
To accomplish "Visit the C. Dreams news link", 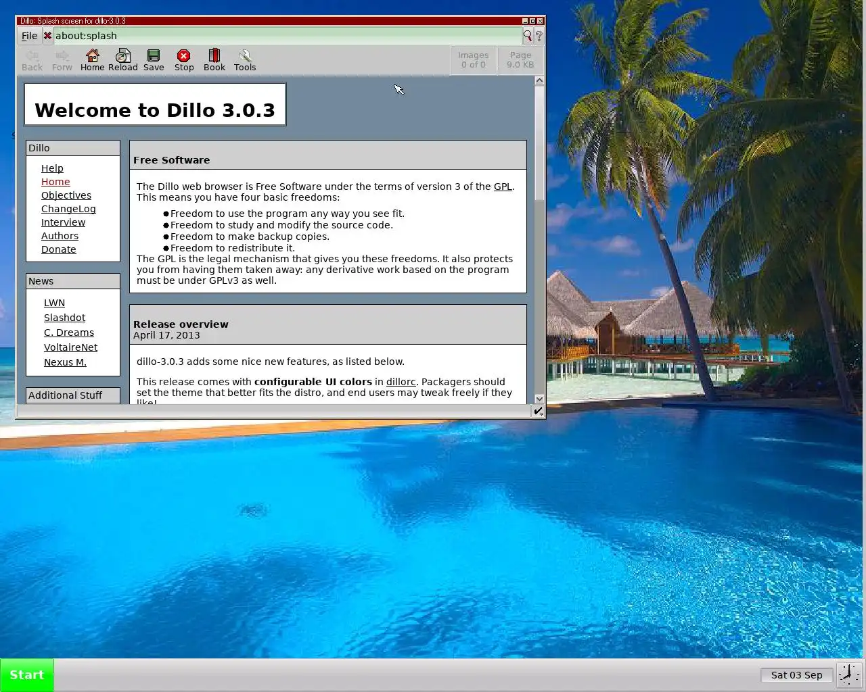I will point(69,332).
